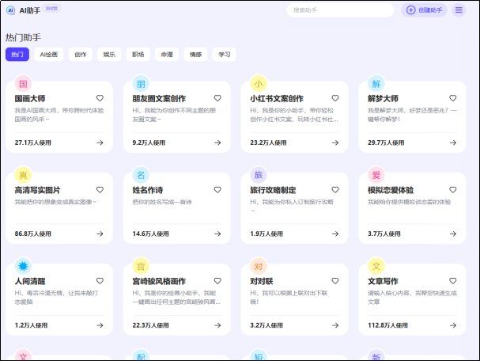This screenshot has height=361, width=480.
Task: Switch to the 创作 tab
Action: [x=81, y=55]
